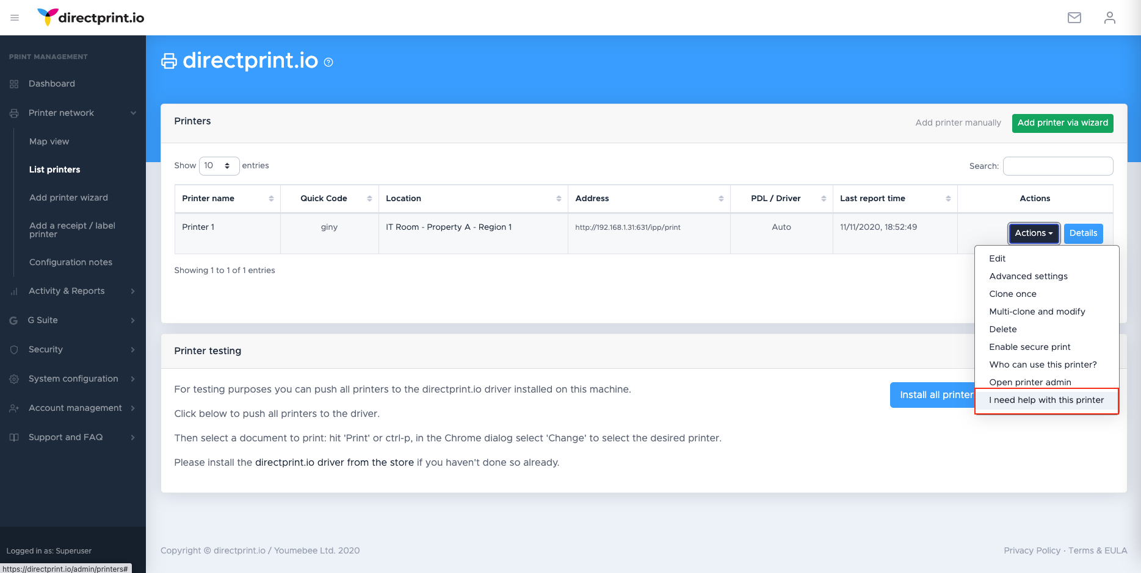Screen dimensions: 1141x573
Task: Click the help question mark icon
Action: click(x=328, y=62)
